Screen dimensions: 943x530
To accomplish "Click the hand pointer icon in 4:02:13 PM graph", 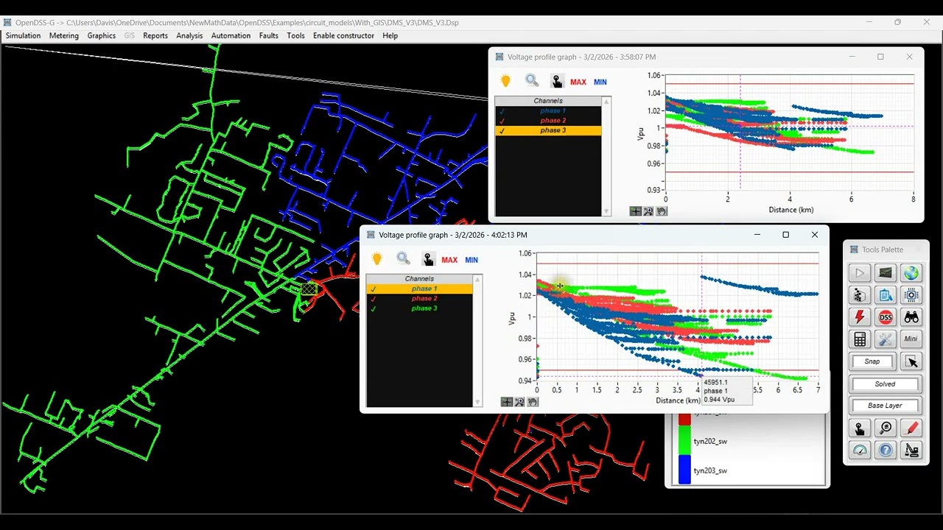I will (x=428, y=259).
